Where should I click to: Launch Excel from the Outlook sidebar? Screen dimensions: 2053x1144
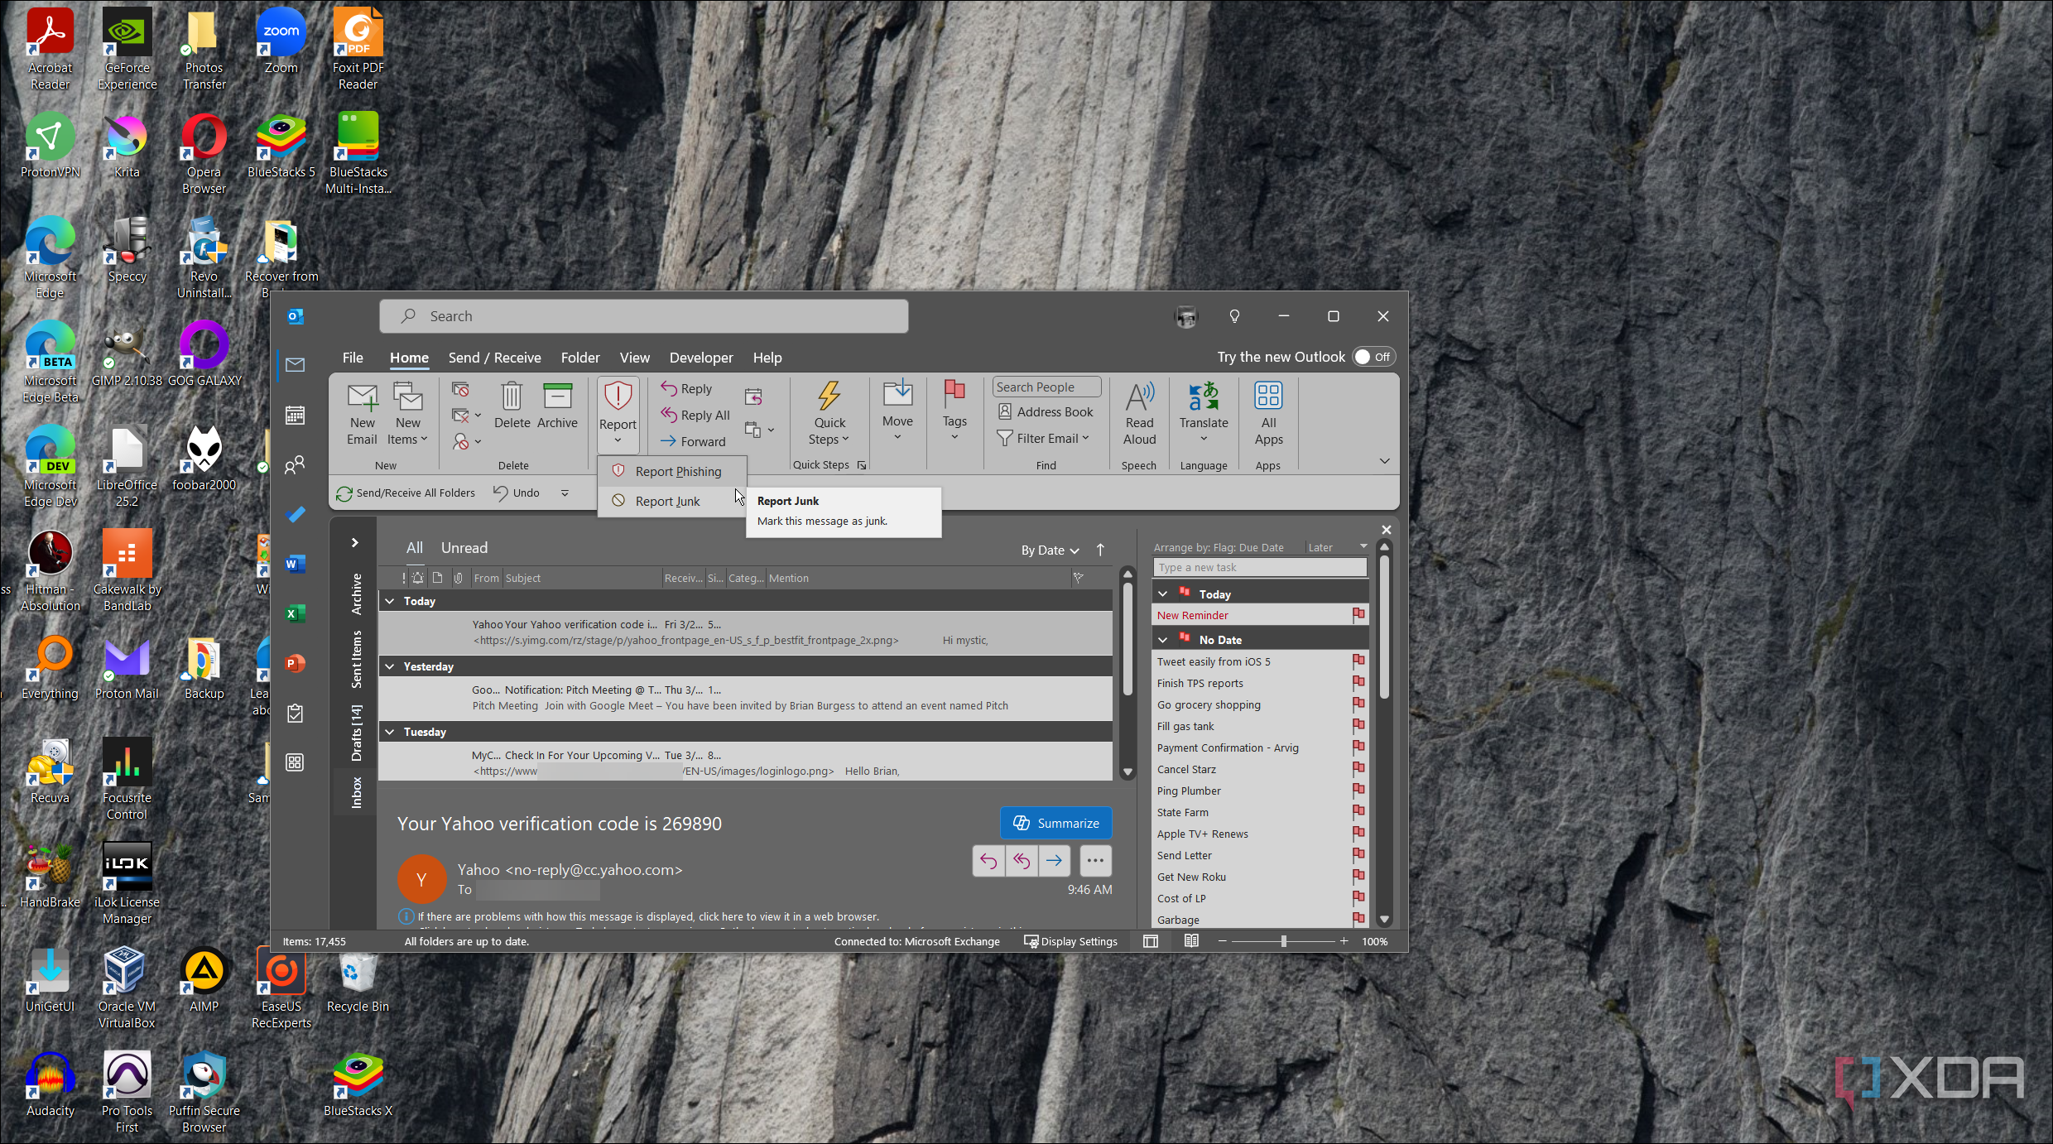point(295,613)
